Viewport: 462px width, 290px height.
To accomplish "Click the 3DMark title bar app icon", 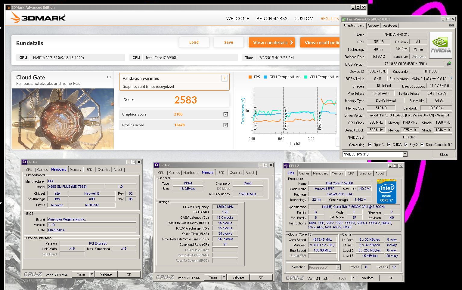I will (x=8, y=7).
